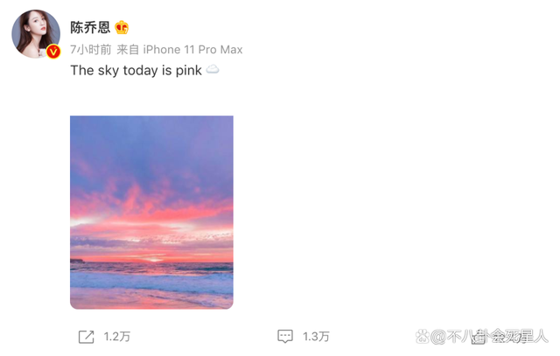Click the 1.2万 repost count
560x356 pixels.
coord(117,337)
